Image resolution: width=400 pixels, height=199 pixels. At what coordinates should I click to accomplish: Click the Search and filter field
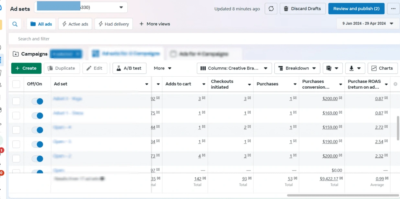pos(130,39)
